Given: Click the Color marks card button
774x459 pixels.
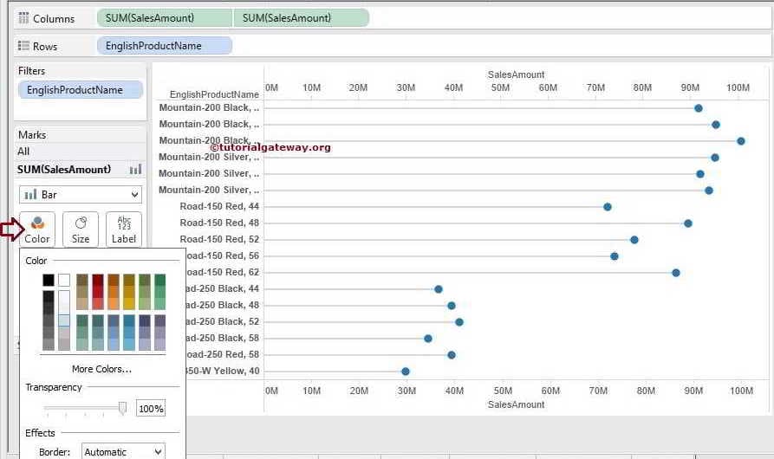Looking at the screenshot, I should pyautogui.click(x=37, y=229).
